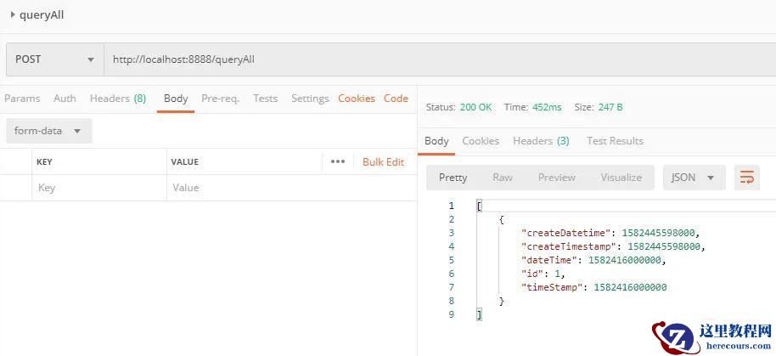Click the orange Cookies link

[x=357, y=99]
